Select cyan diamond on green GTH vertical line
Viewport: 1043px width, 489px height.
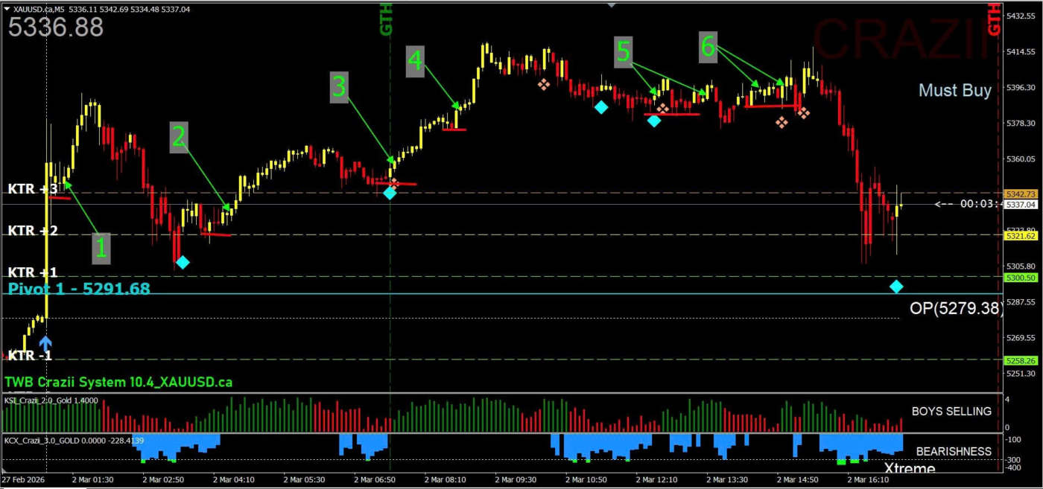[390, 194]
